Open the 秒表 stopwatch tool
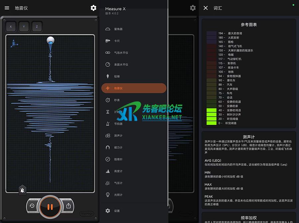Screen dimensions: 299x223 pyautogui.click(x=117, y=100)
